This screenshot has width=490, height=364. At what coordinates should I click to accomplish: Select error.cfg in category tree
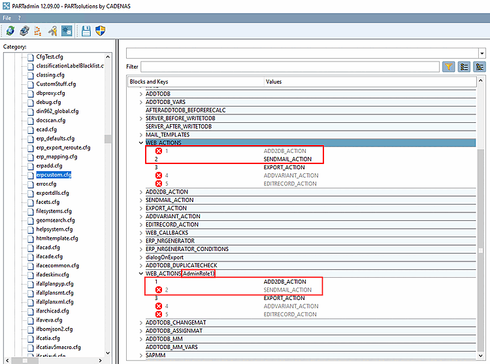[46, 184]
